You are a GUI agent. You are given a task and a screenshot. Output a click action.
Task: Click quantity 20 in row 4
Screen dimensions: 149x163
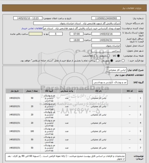32,123
